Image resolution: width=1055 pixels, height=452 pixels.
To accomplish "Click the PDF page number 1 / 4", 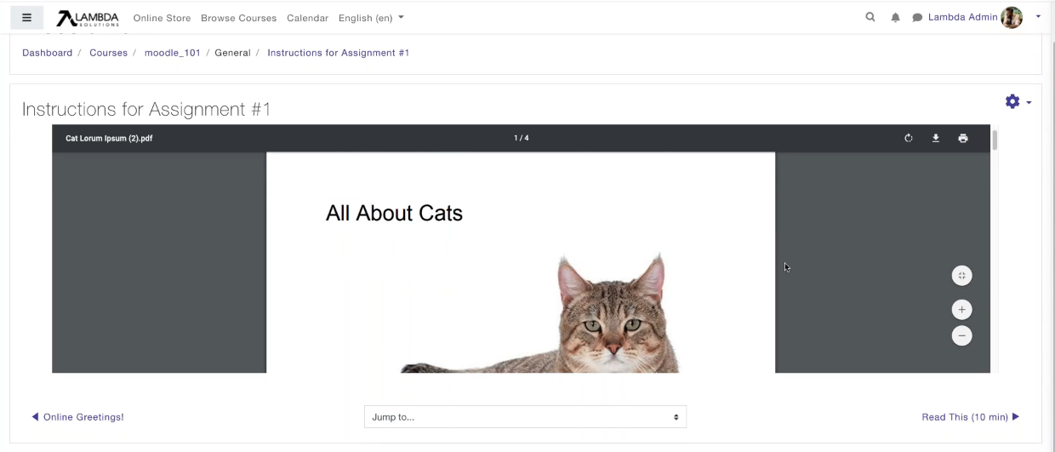I will (522, 138).
